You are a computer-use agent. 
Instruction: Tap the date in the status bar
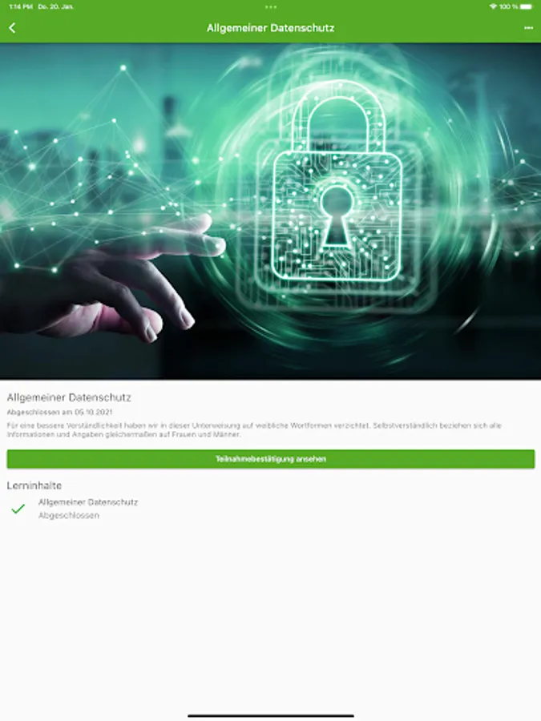point(55,6)
